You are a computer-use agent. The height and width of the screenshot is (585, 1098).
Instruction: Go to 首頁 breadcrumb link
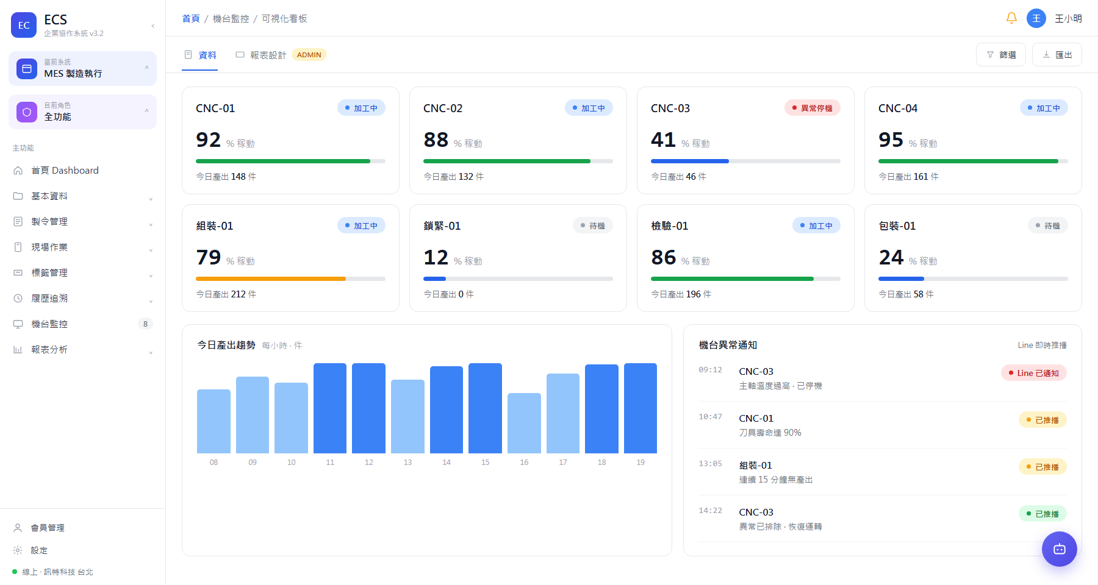coord(191,19)
